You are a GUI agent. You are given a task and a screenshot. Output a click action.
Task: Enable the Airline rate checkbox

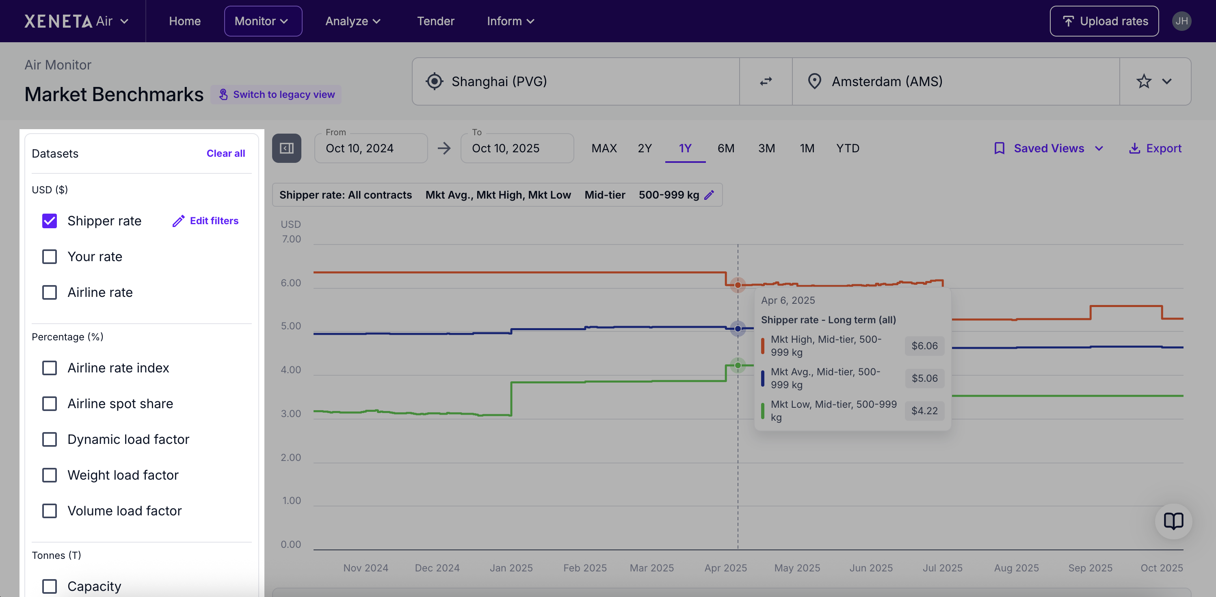pos(50,292)
